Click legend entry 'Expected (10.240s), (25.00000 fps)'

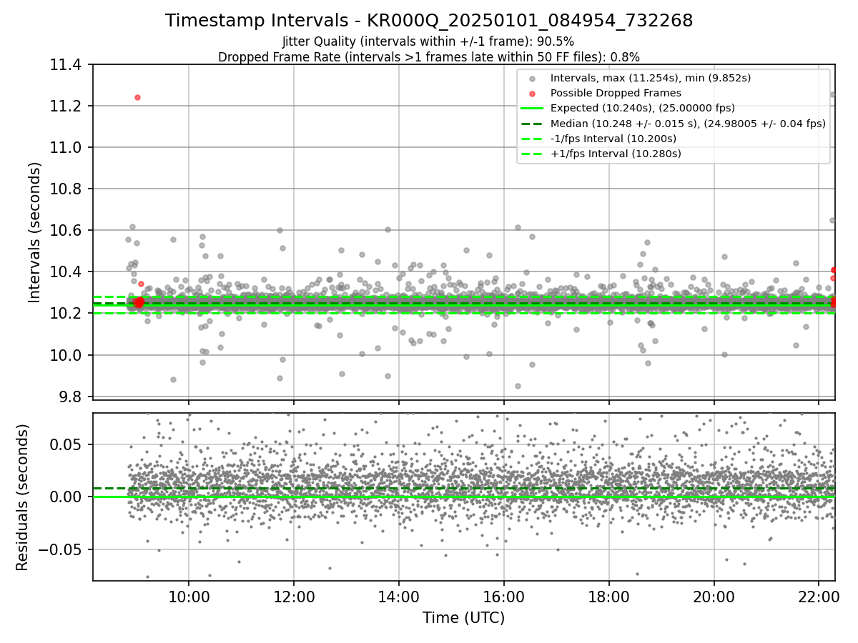click(643, 108)
